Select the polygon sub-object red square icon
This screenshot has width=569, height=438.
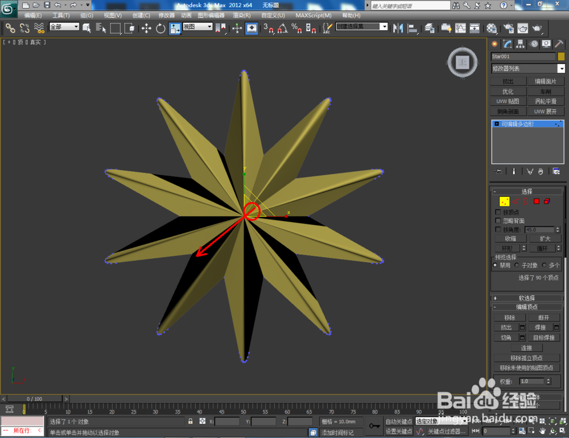click(x=537, y=201)
